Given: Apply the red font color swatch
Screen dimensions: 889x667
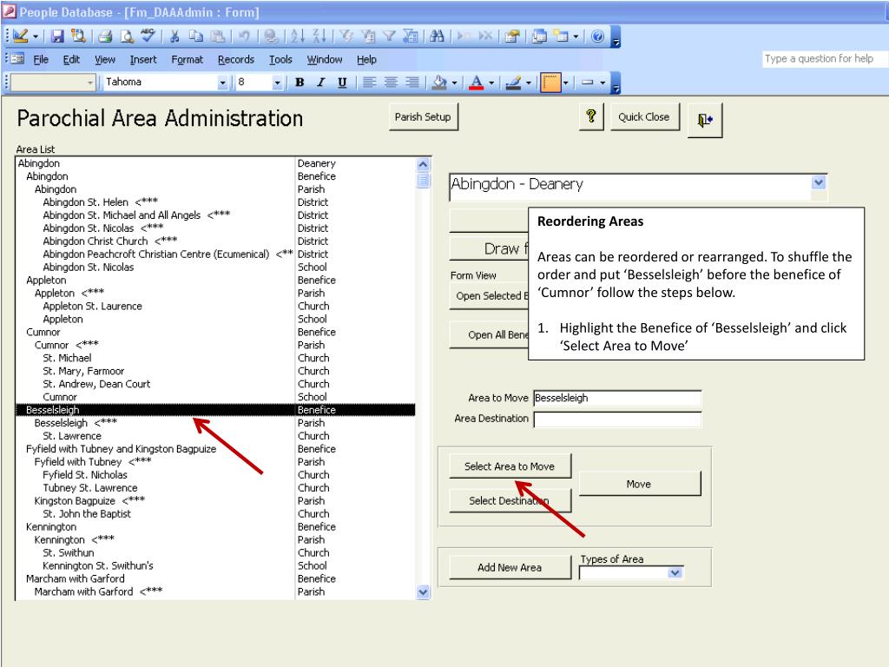Looking at the screenshot, I should (477, 83).
